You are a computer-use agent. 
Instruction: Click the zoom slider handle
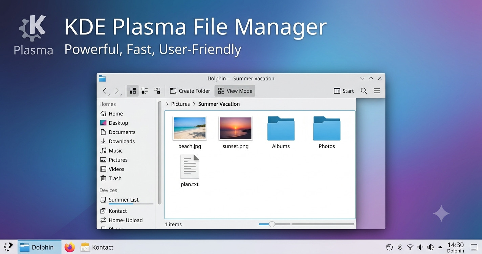point(272,224)
